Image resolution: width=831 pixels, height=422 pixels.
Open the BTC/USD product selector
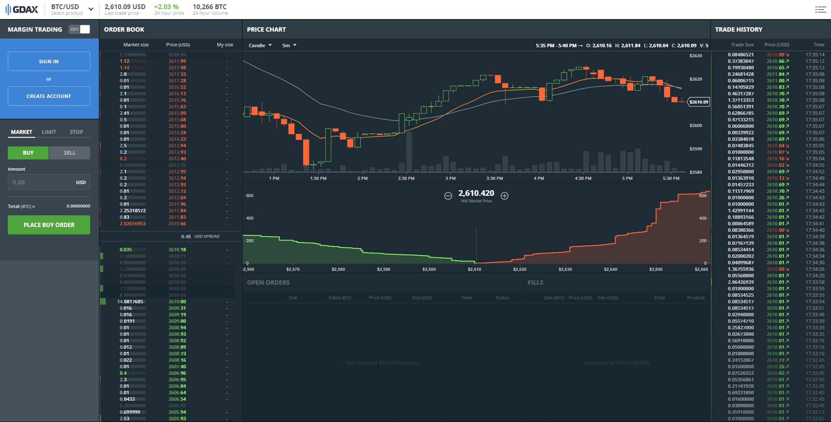tap(71, 9)
